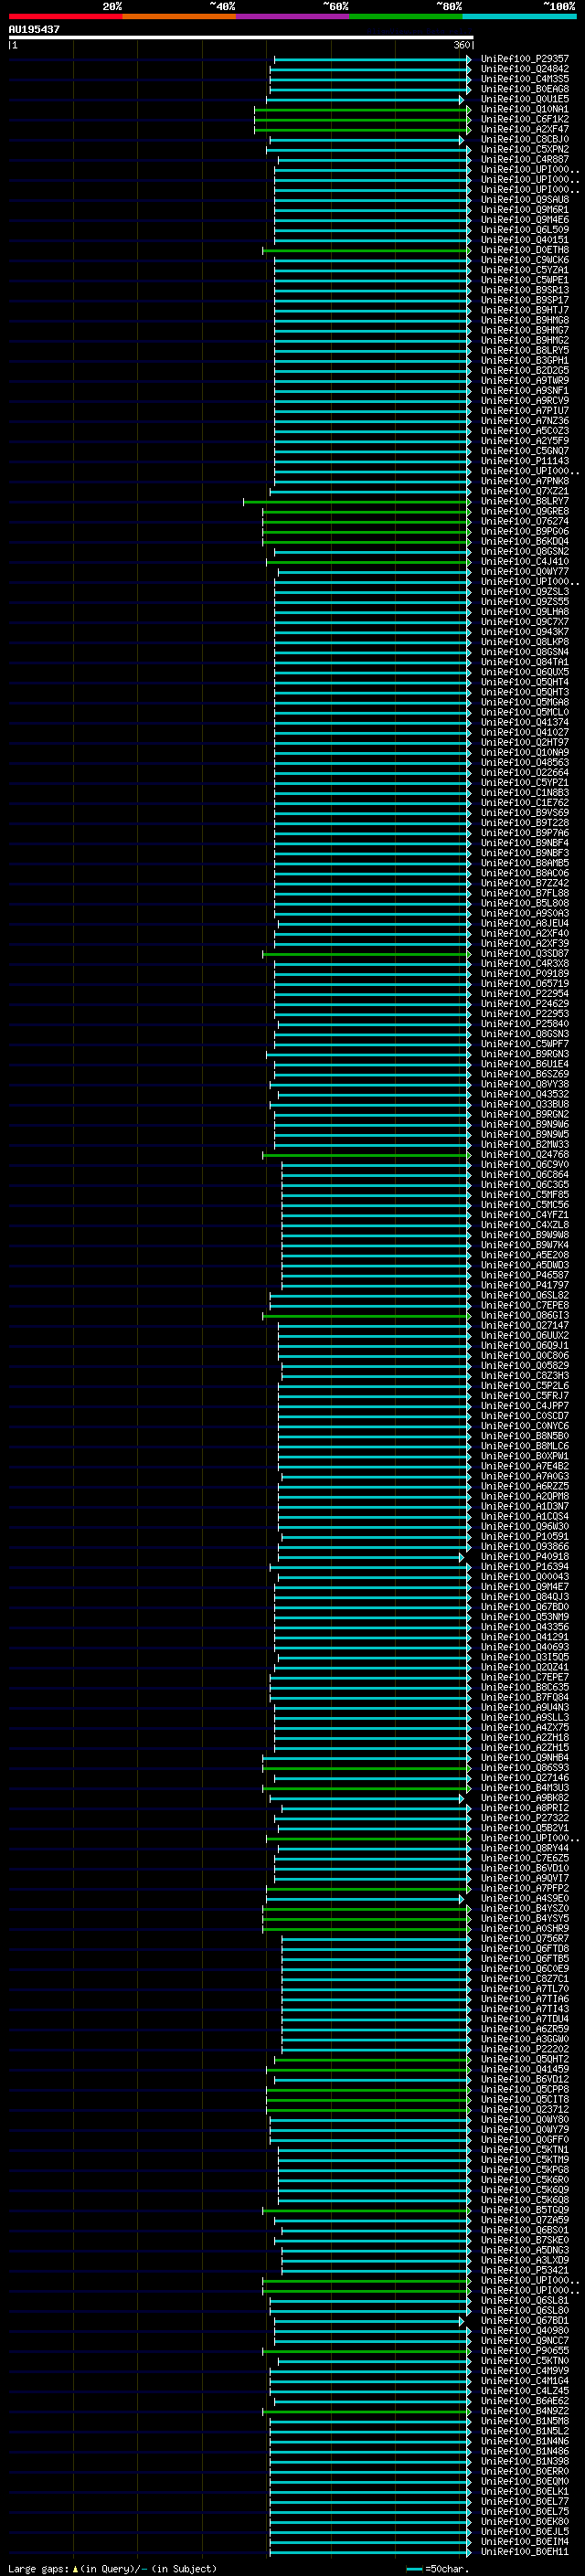Open hit UniRef100_Q24842

click(525, 69)
